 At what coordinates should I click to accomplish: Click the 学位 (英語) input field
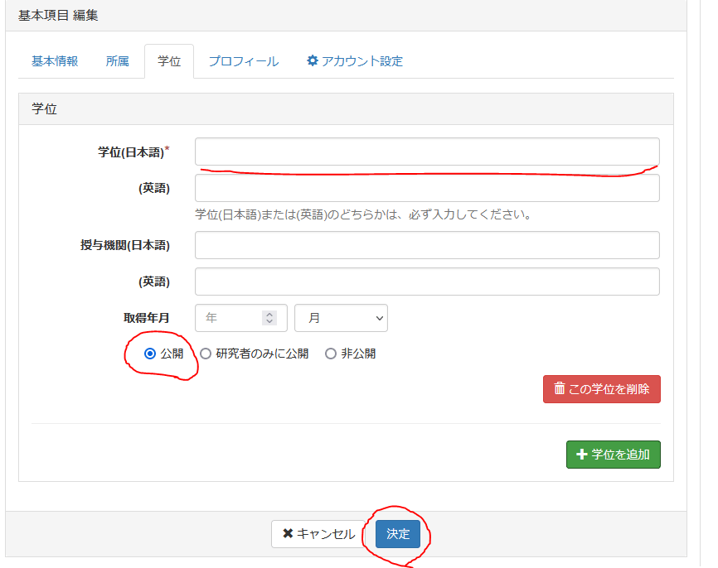point(427,188)
